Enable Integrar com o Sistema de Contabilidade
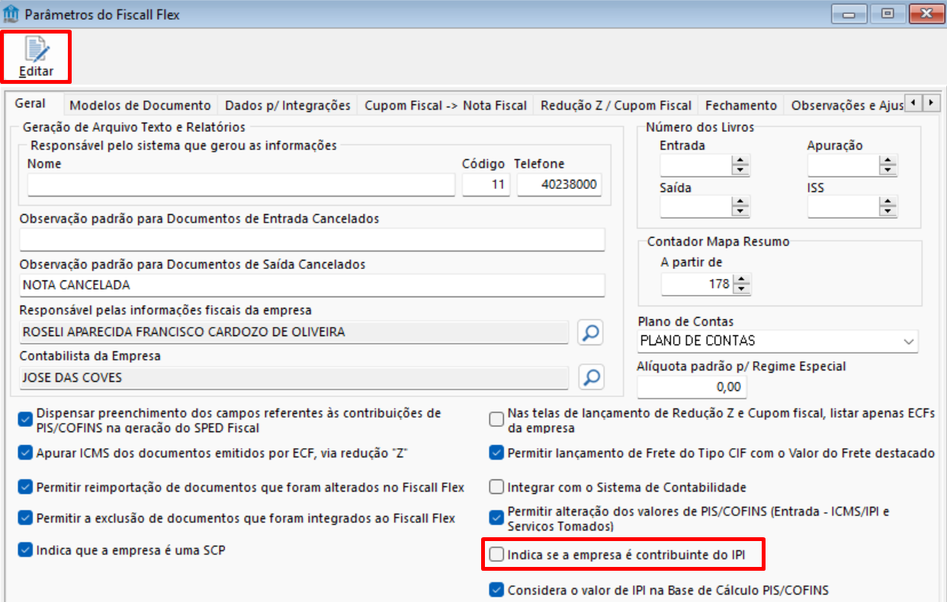Viewport: 947px width, 602px height. (x=496, y=487)
